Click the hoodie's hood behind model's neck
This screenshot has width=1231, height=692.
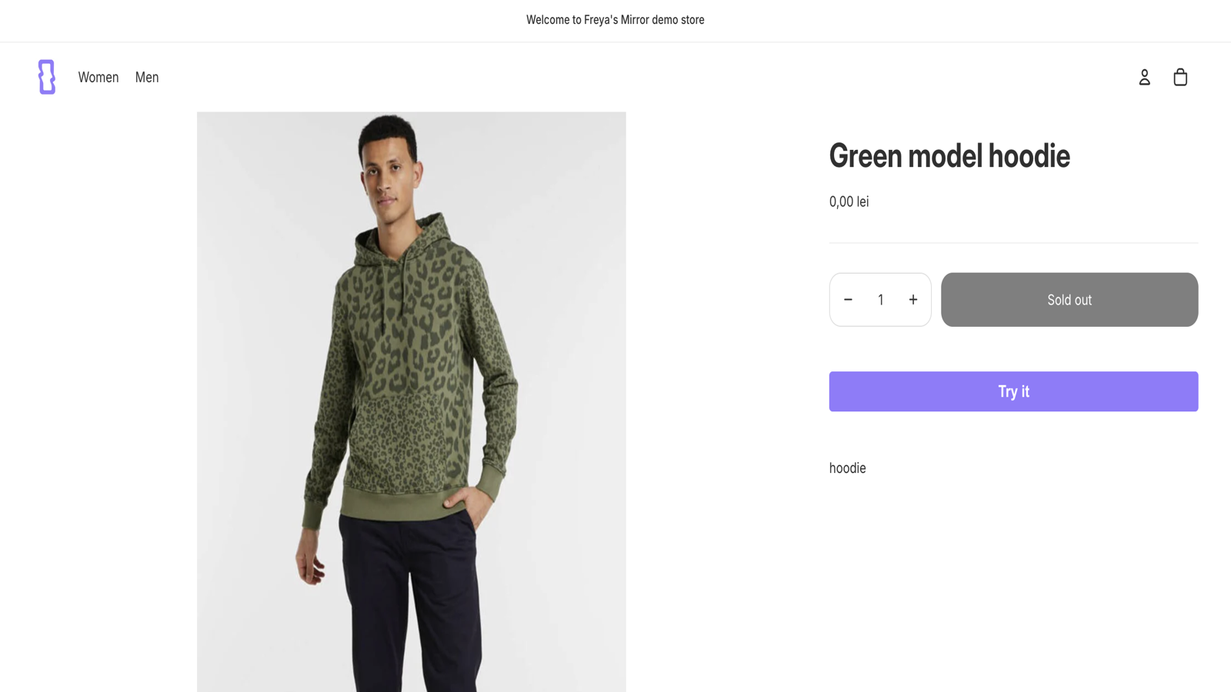pos(435,231)
